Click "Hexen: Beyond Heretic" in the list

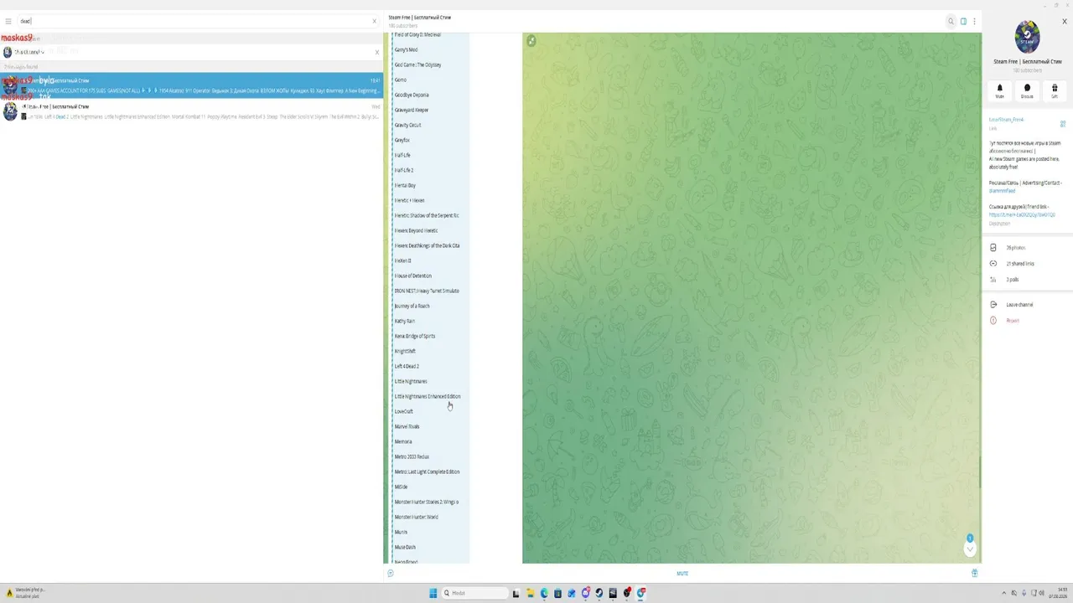click(417, 230)
